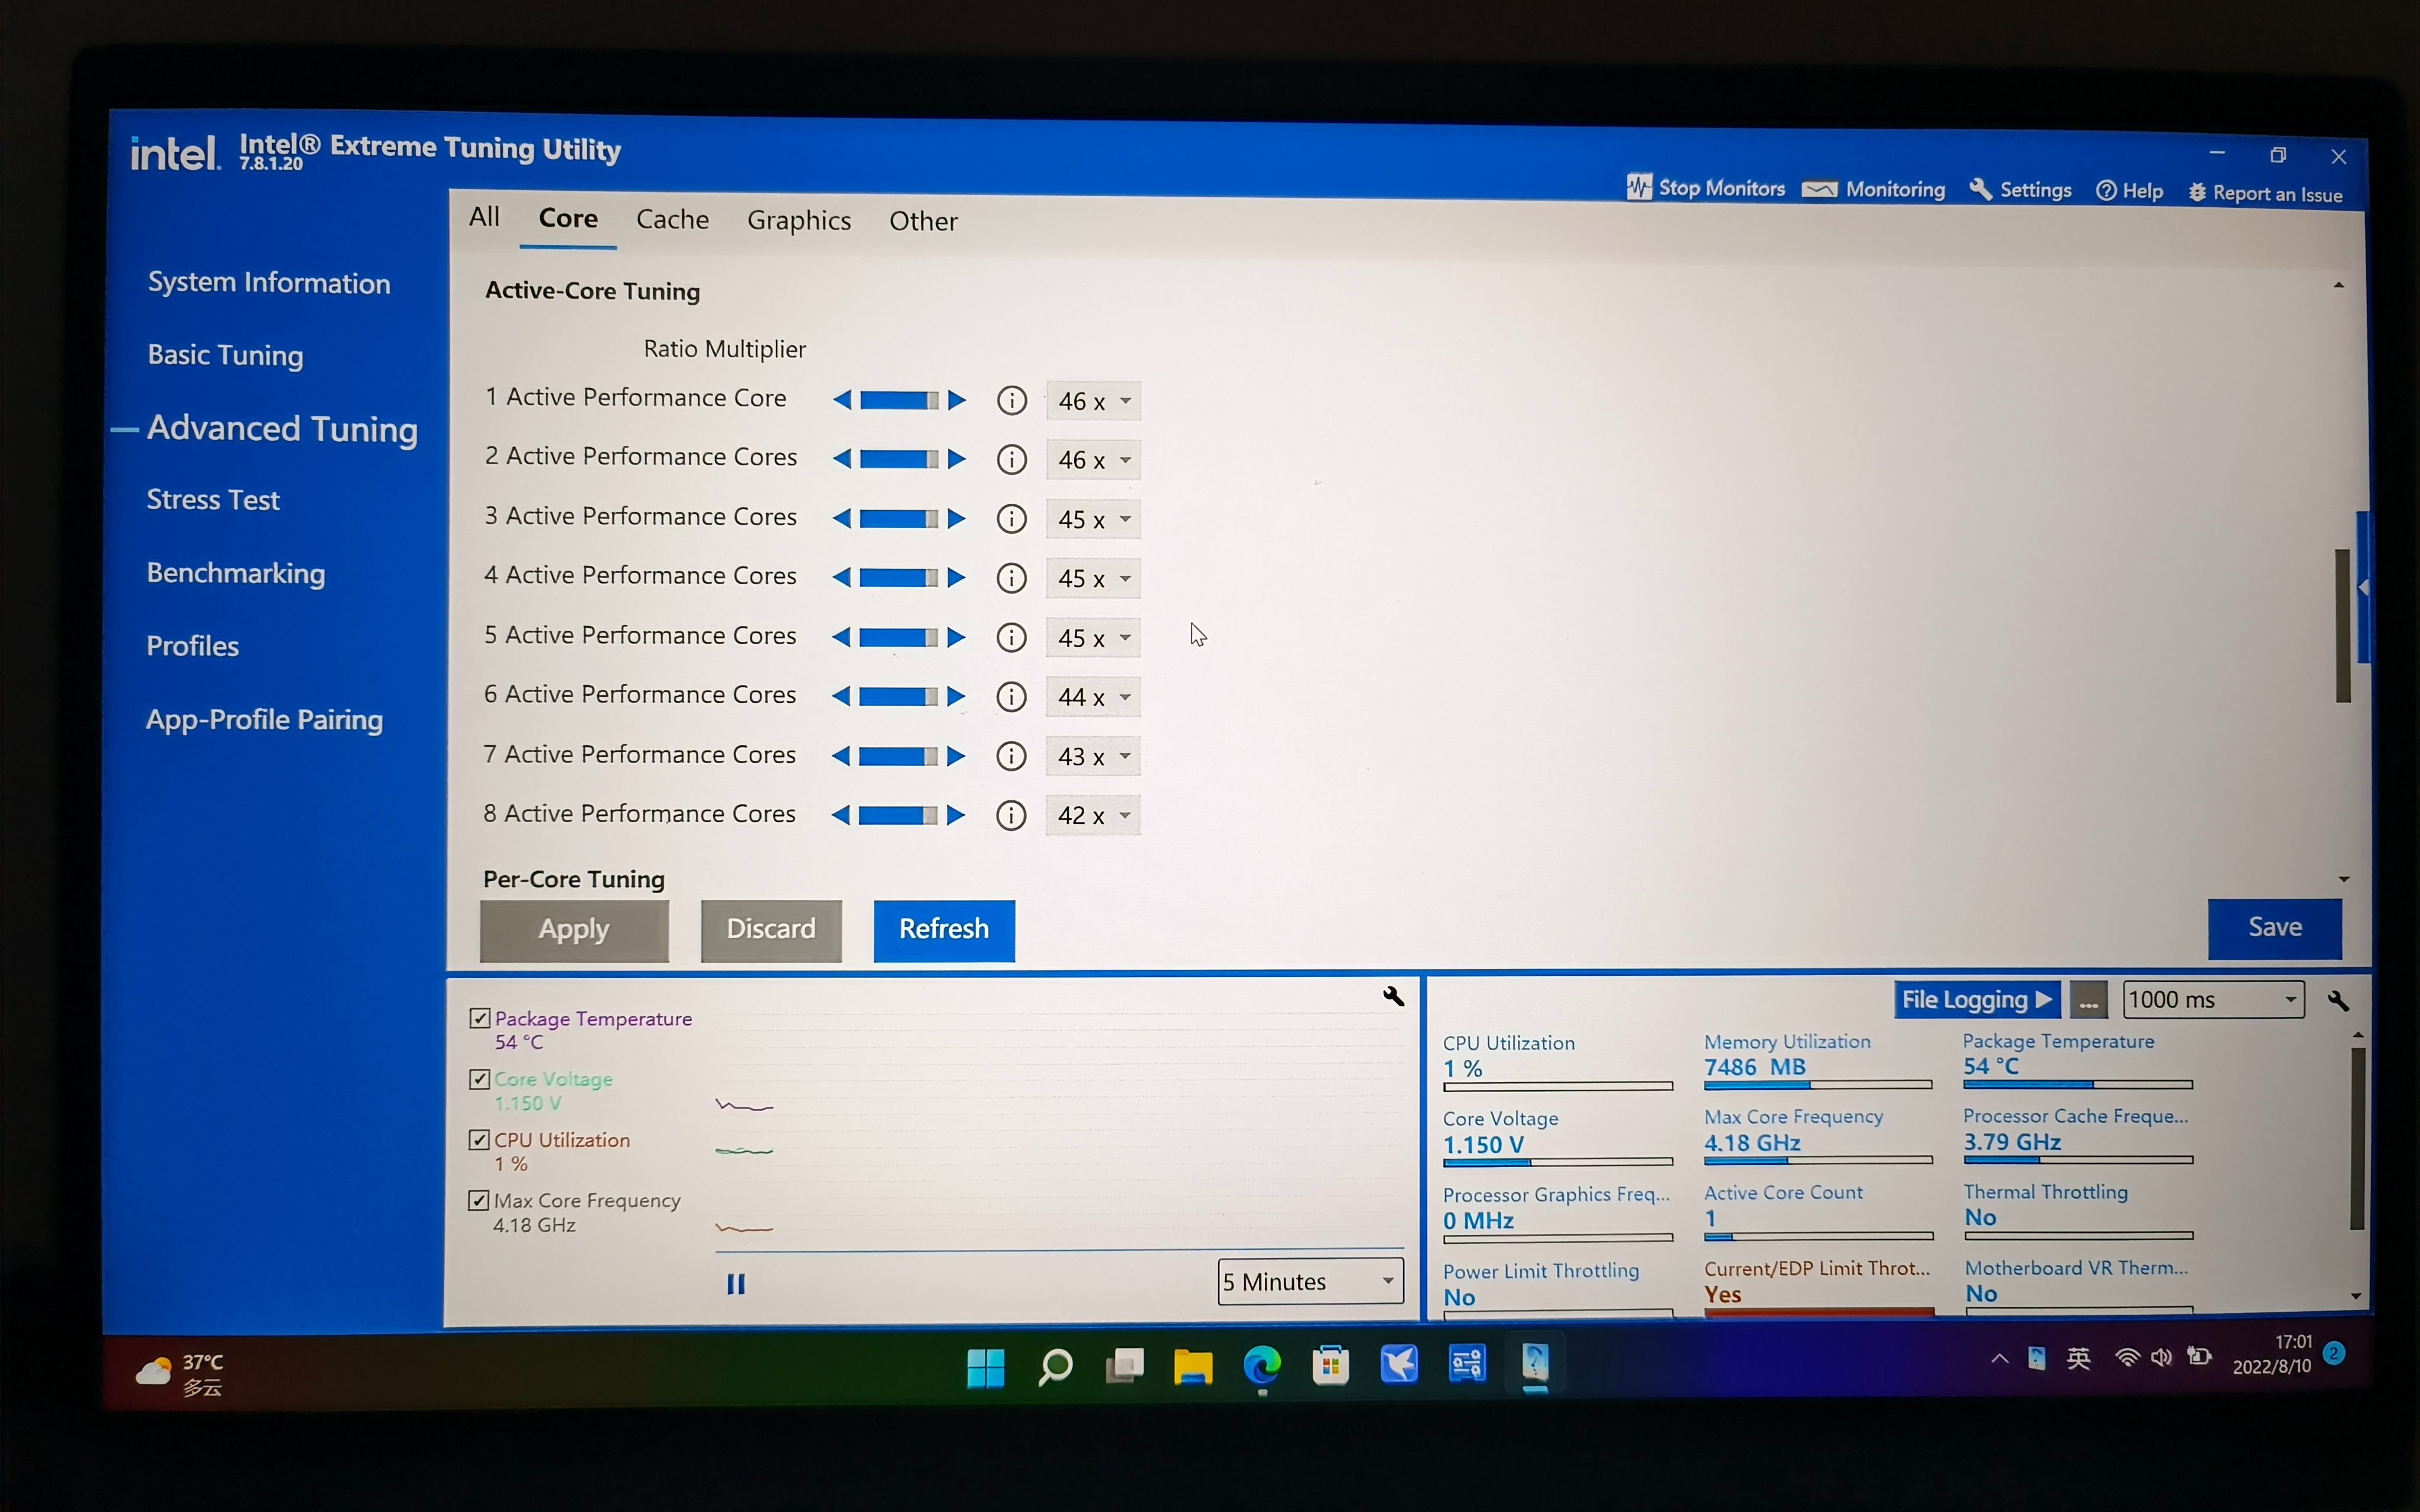Pause the monitoring graph

coord(736,1284)
